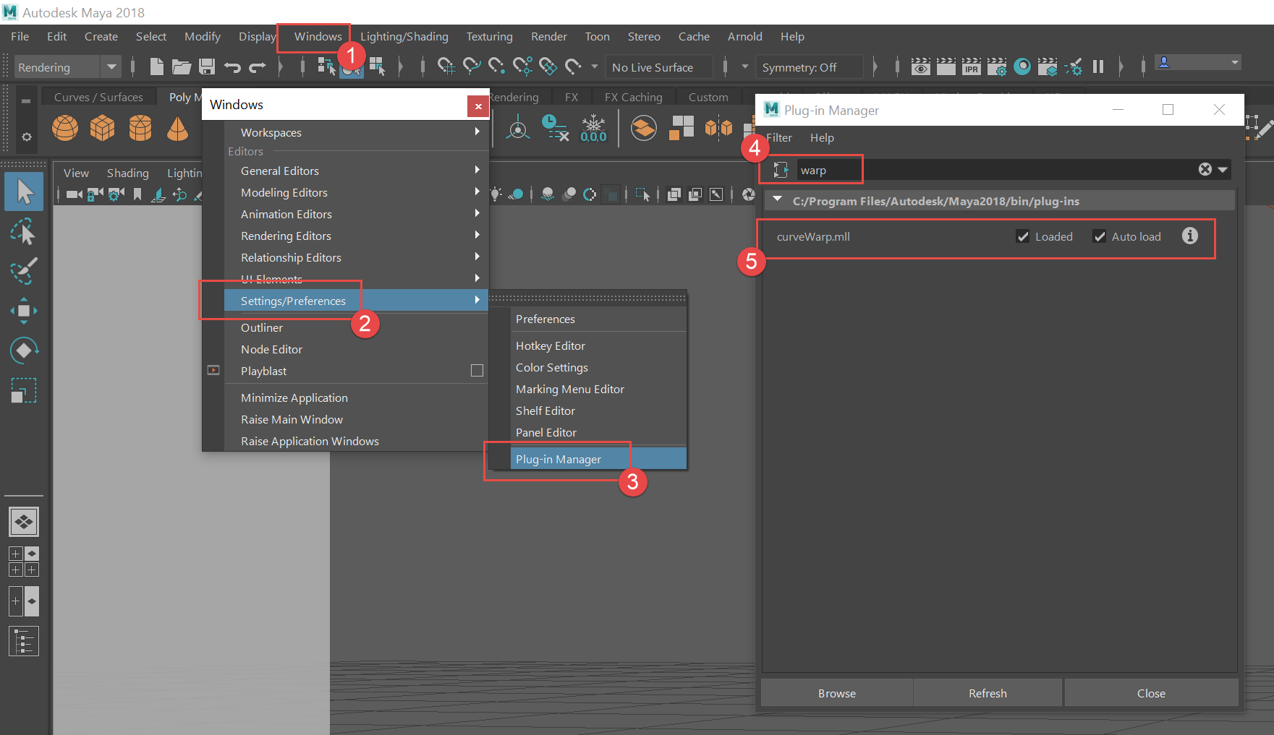This screenshot has width=1274, height=735.
Task: Choose the Move tool from the toolbox
Action: tap(24, 310)
